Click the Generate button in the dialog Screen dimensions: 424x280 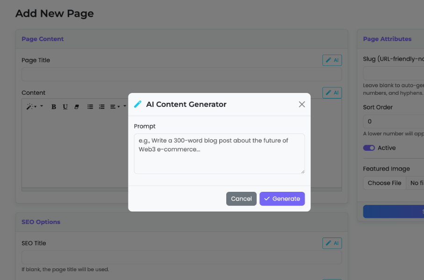(282, 198)
